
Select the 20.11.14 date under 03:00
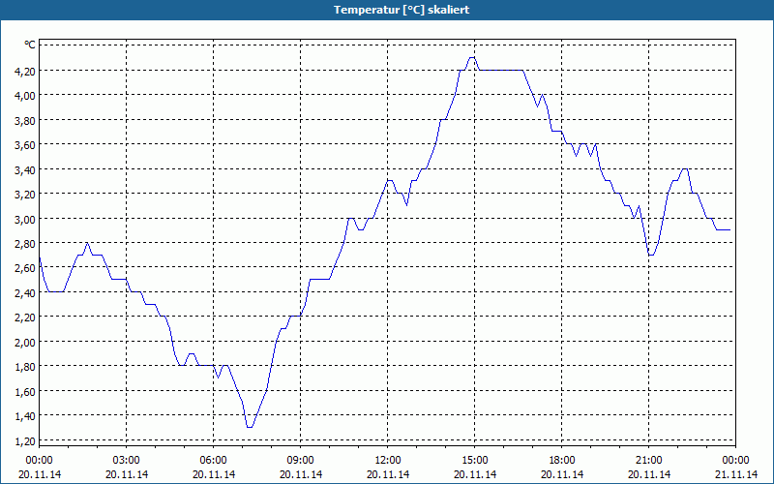pos(127,474)
